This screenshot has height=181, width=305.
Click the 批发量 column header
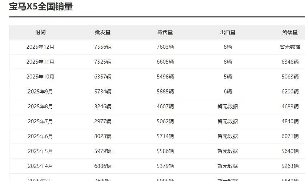pos(103,32)
